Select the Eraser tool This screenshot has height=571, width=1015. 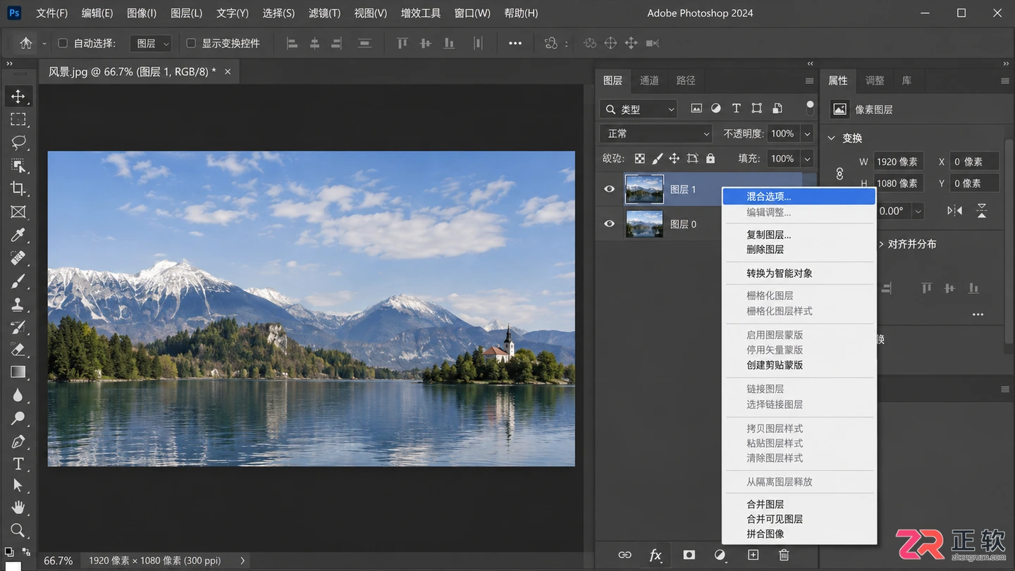(x=18, y=349)
